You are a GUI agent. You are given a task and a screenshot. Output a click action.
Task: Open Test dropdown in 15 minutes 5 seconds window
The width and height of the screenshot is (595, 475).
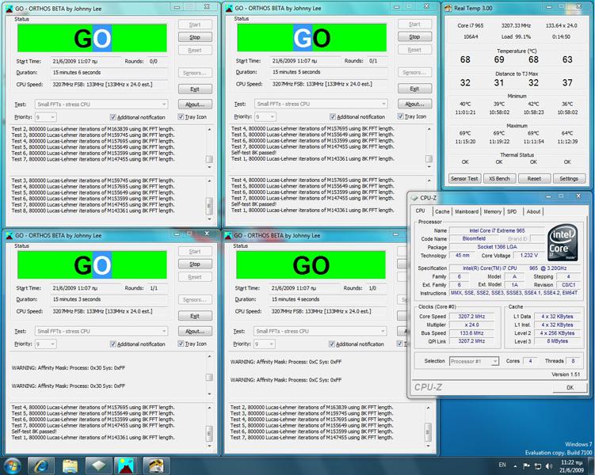click(x=321, y=104)
